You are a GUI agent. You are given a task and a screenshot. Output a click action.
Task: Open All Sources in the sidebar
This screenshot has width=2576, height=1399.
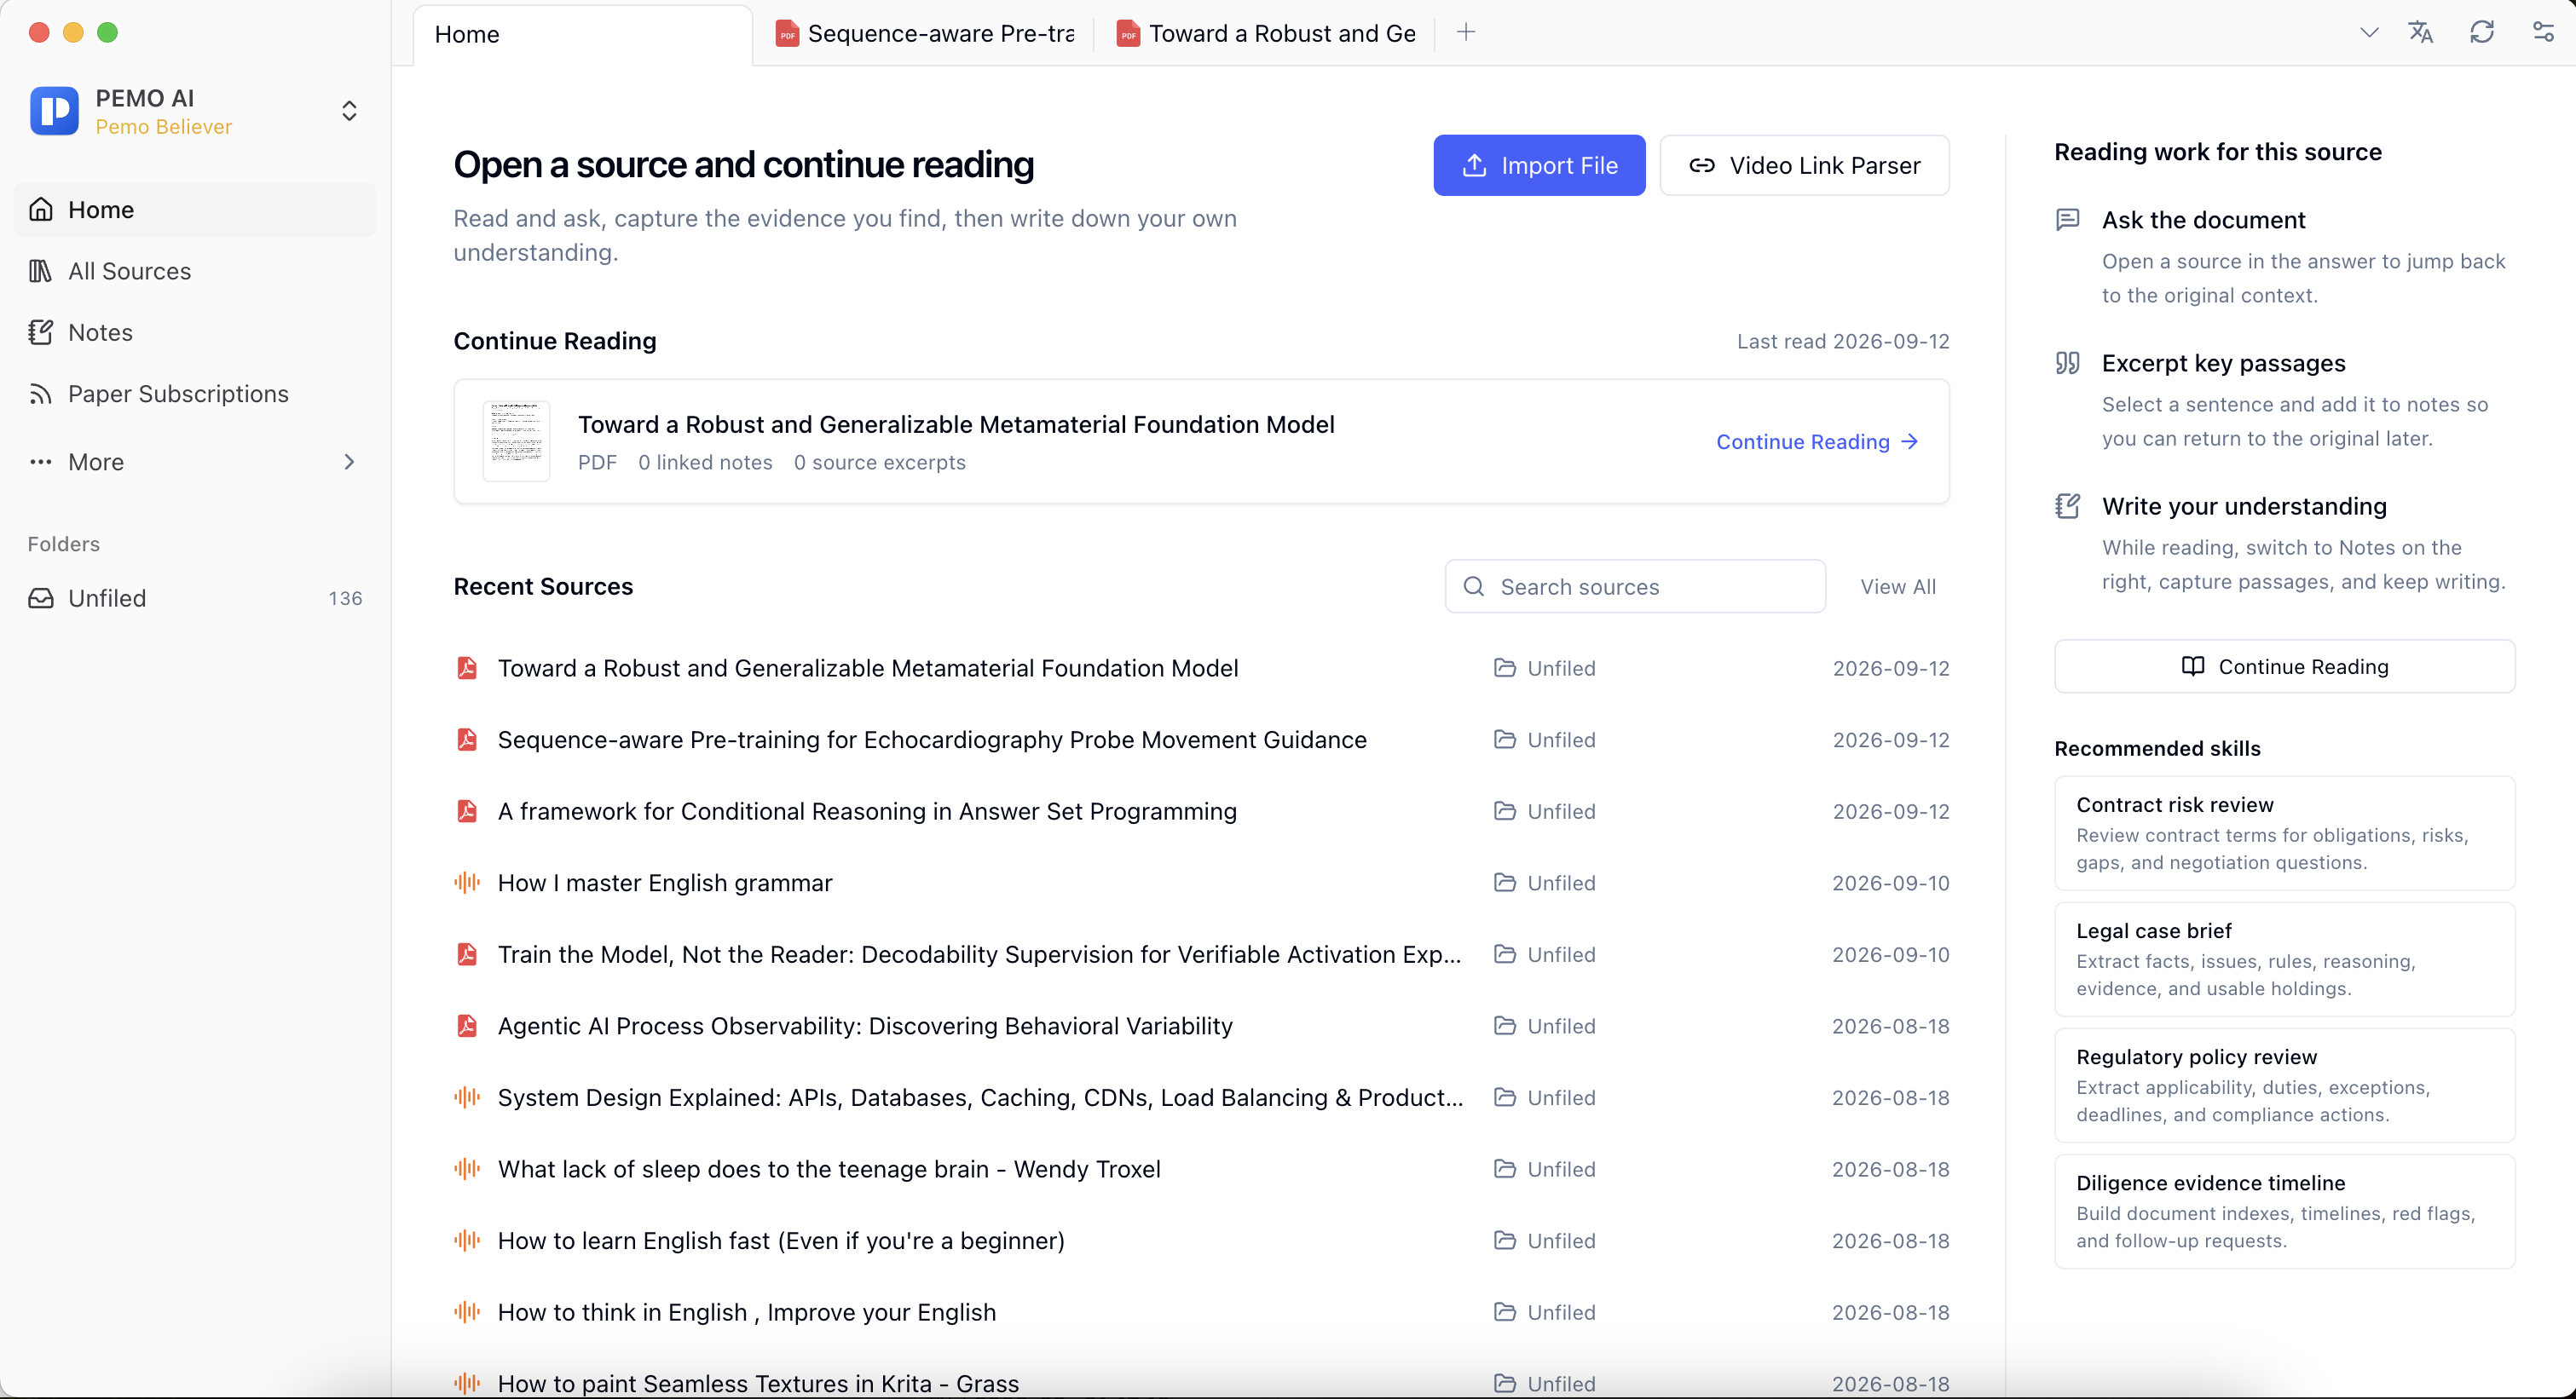195,271
